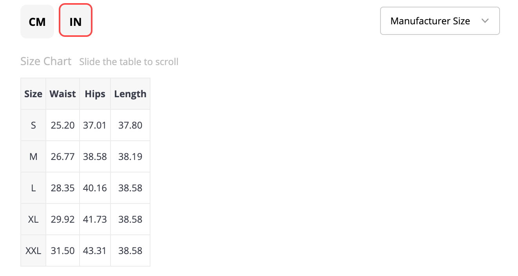Viewport: 518px width, 276px height.
Task: Select the XL size row label
Action: (x=33, y=220)
